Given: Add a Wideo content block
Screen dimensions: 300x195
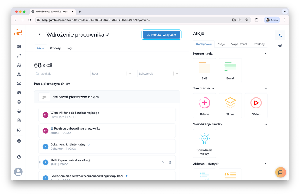Looking at the screenshot, I should (x=256, y=105).
